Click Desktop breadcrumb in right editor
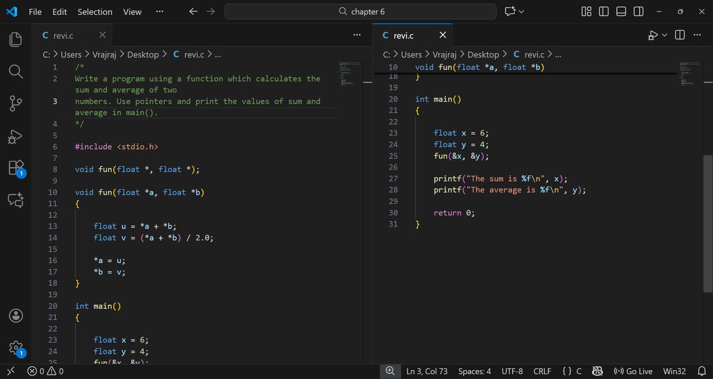This screenshot has height=379, width=713. (x=483, y=55)
